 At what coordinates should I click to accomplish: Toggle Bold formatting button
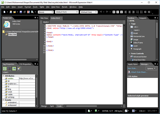point(114,12)
